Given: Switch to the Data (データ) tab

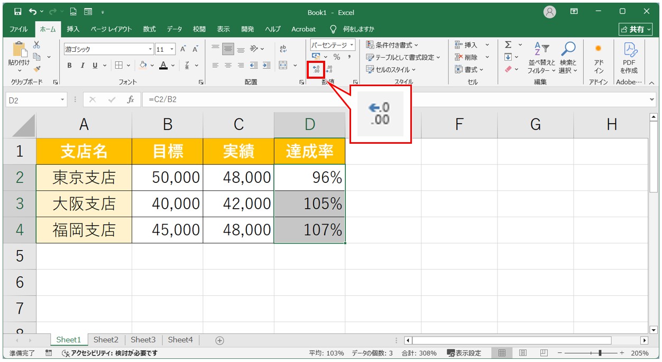Looking at the screenshot, I should pyautogui.click(x=174, y=29).
